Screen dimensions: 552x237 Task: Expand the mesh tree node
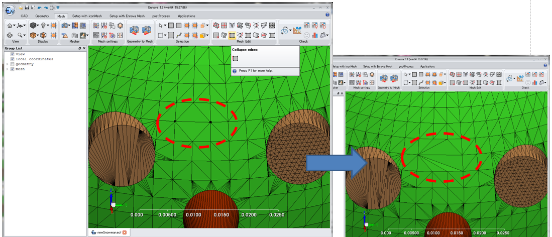coord(7,69)
